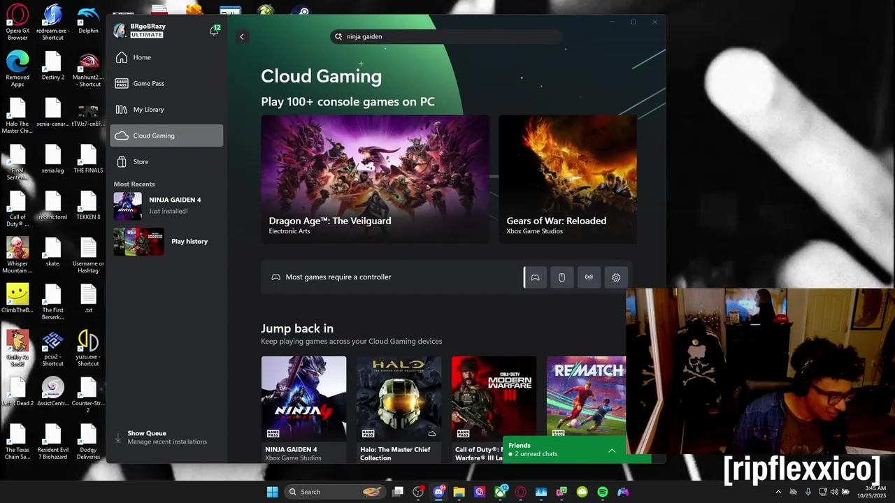Screen dimensions: 895x503
Task: Open Opera GX from the taskbar
Action: (x=521, y=492)
